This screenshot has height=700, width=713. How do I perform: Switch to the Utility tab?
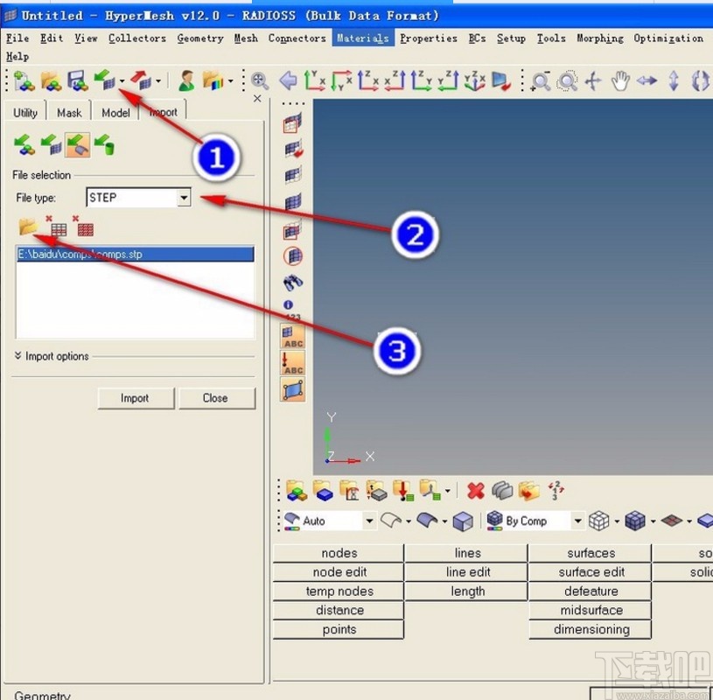tap(25, 112)
